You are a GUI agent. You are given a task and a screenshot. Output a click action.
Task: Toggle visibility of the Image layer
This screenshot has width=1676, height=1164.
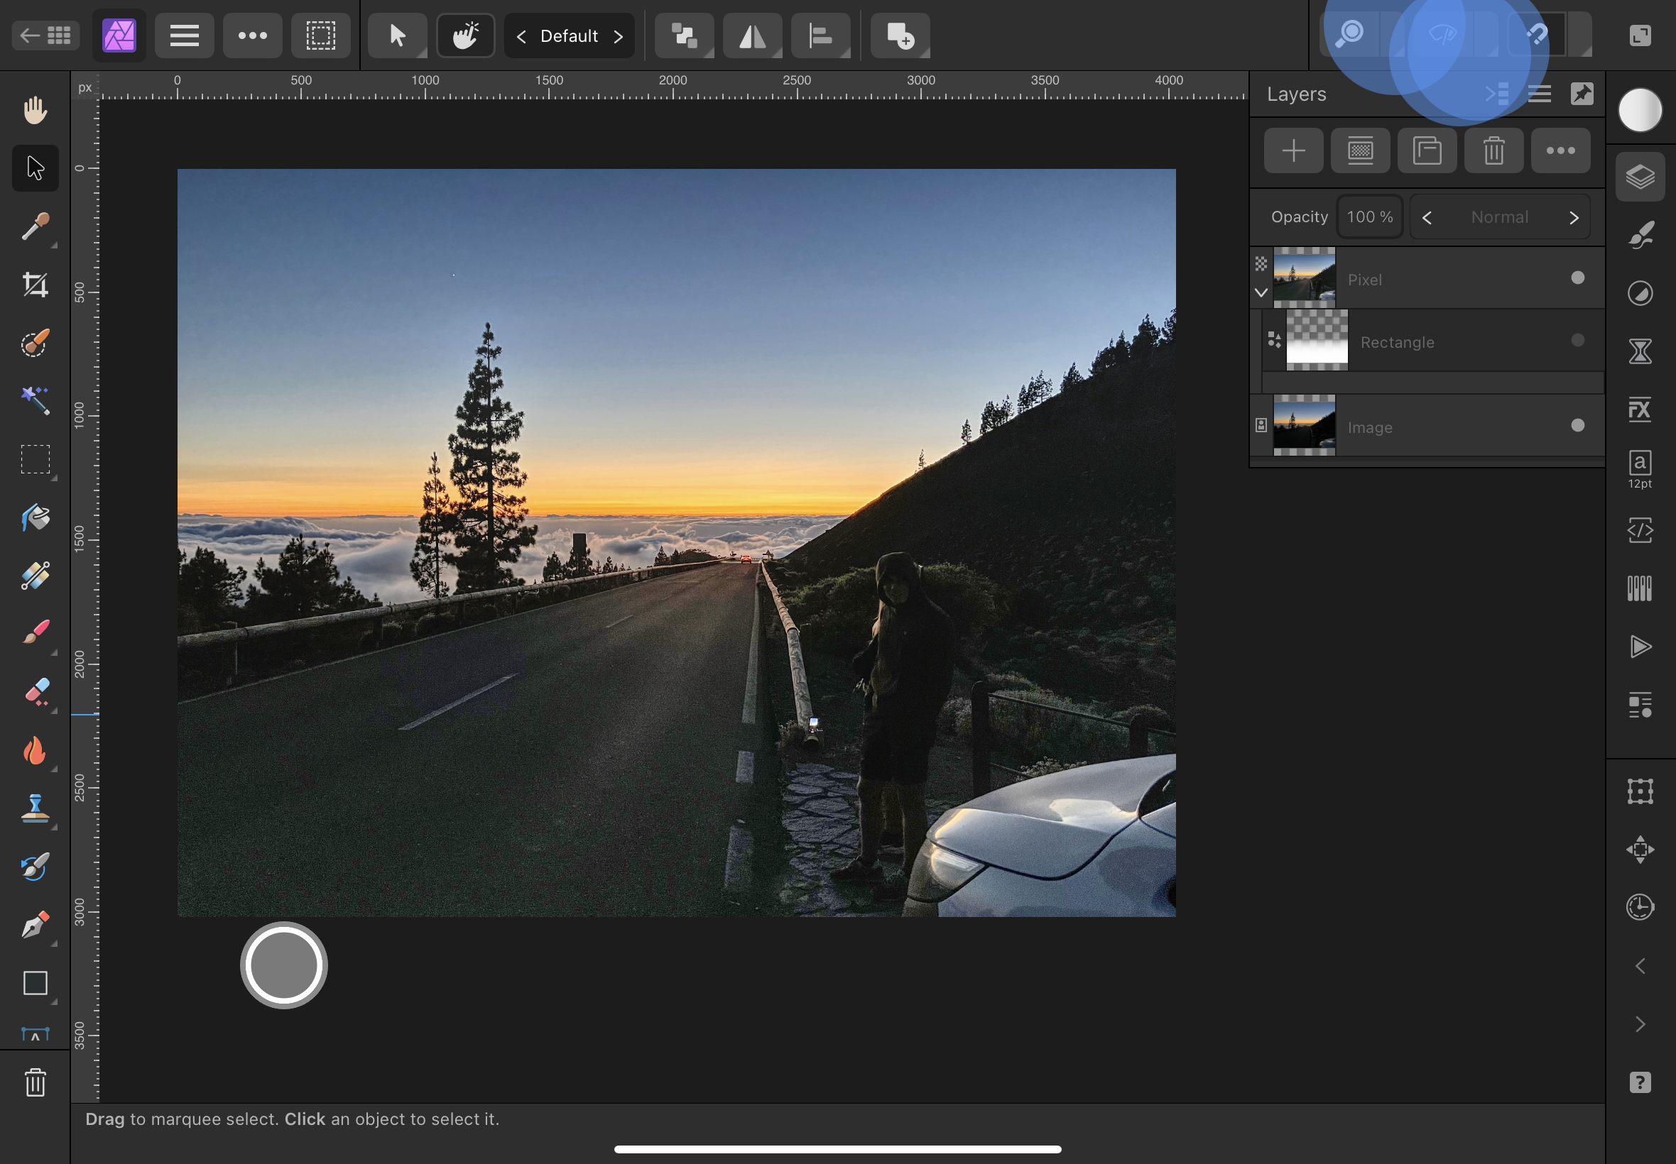coord(1577,425)
